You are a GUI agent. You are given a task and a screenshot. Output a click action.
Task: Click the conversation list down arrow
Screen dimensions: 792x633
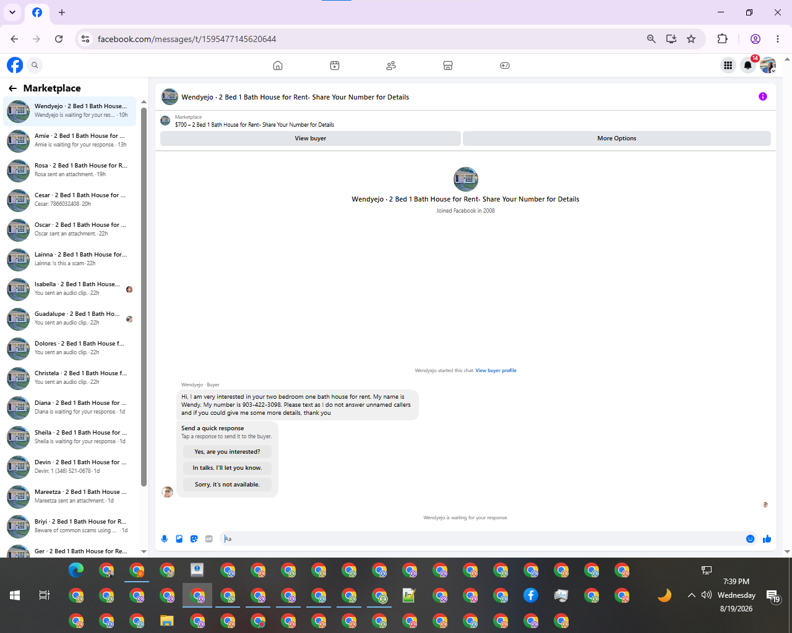tap(144, 551)
